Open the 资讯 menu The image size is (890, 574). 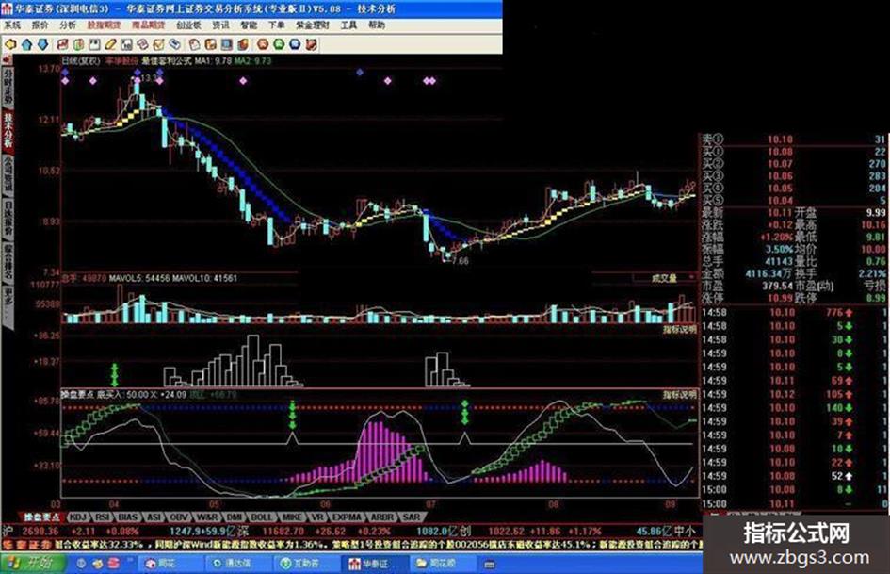[220, 25]
